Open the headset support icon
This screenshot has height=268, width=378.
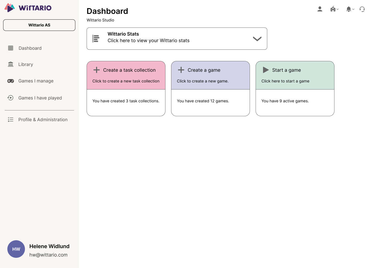click(362, 9)
